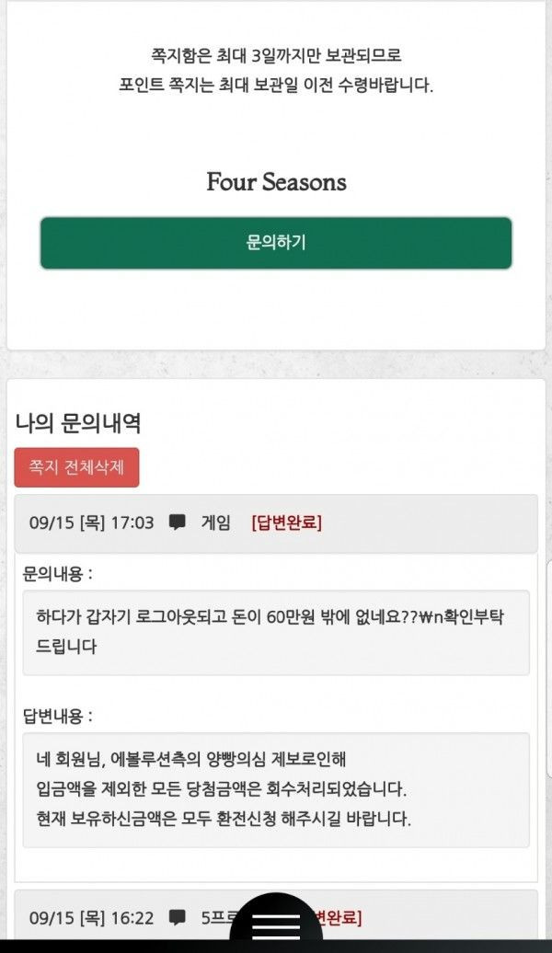Open the hamburger menu at the bottom
Screen dimensions: 552x953
point(276,924)
